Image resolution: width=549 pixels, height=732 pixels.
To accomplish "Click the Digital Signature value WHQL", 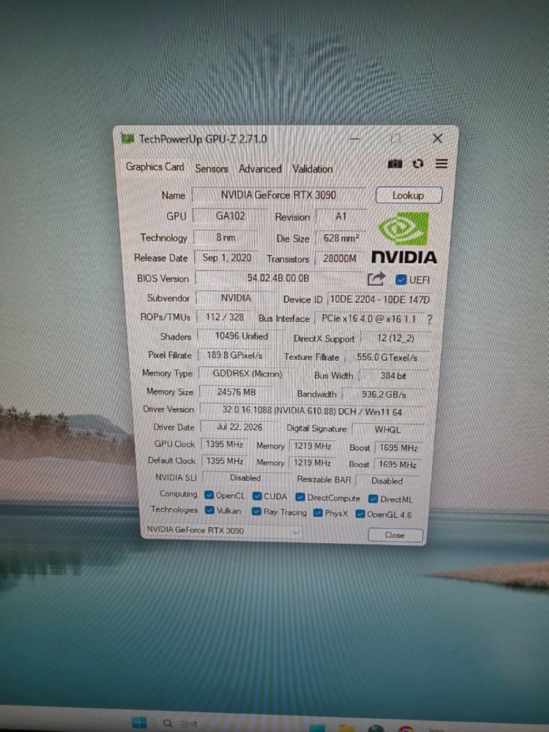I will coord(387,430).
